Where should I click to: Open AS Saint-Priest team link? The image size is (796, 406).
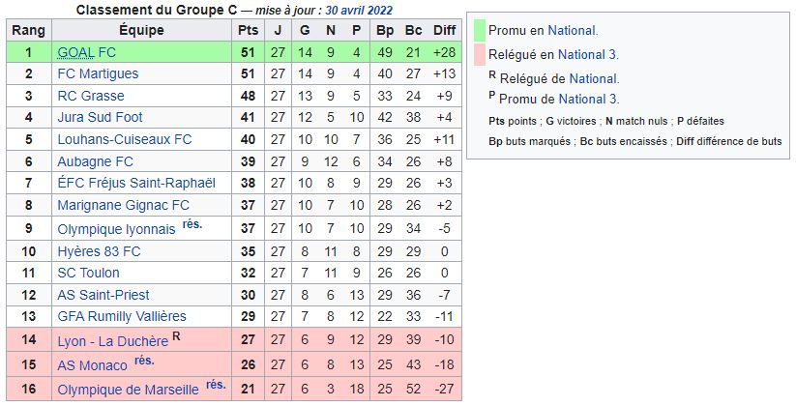[103, 296]
